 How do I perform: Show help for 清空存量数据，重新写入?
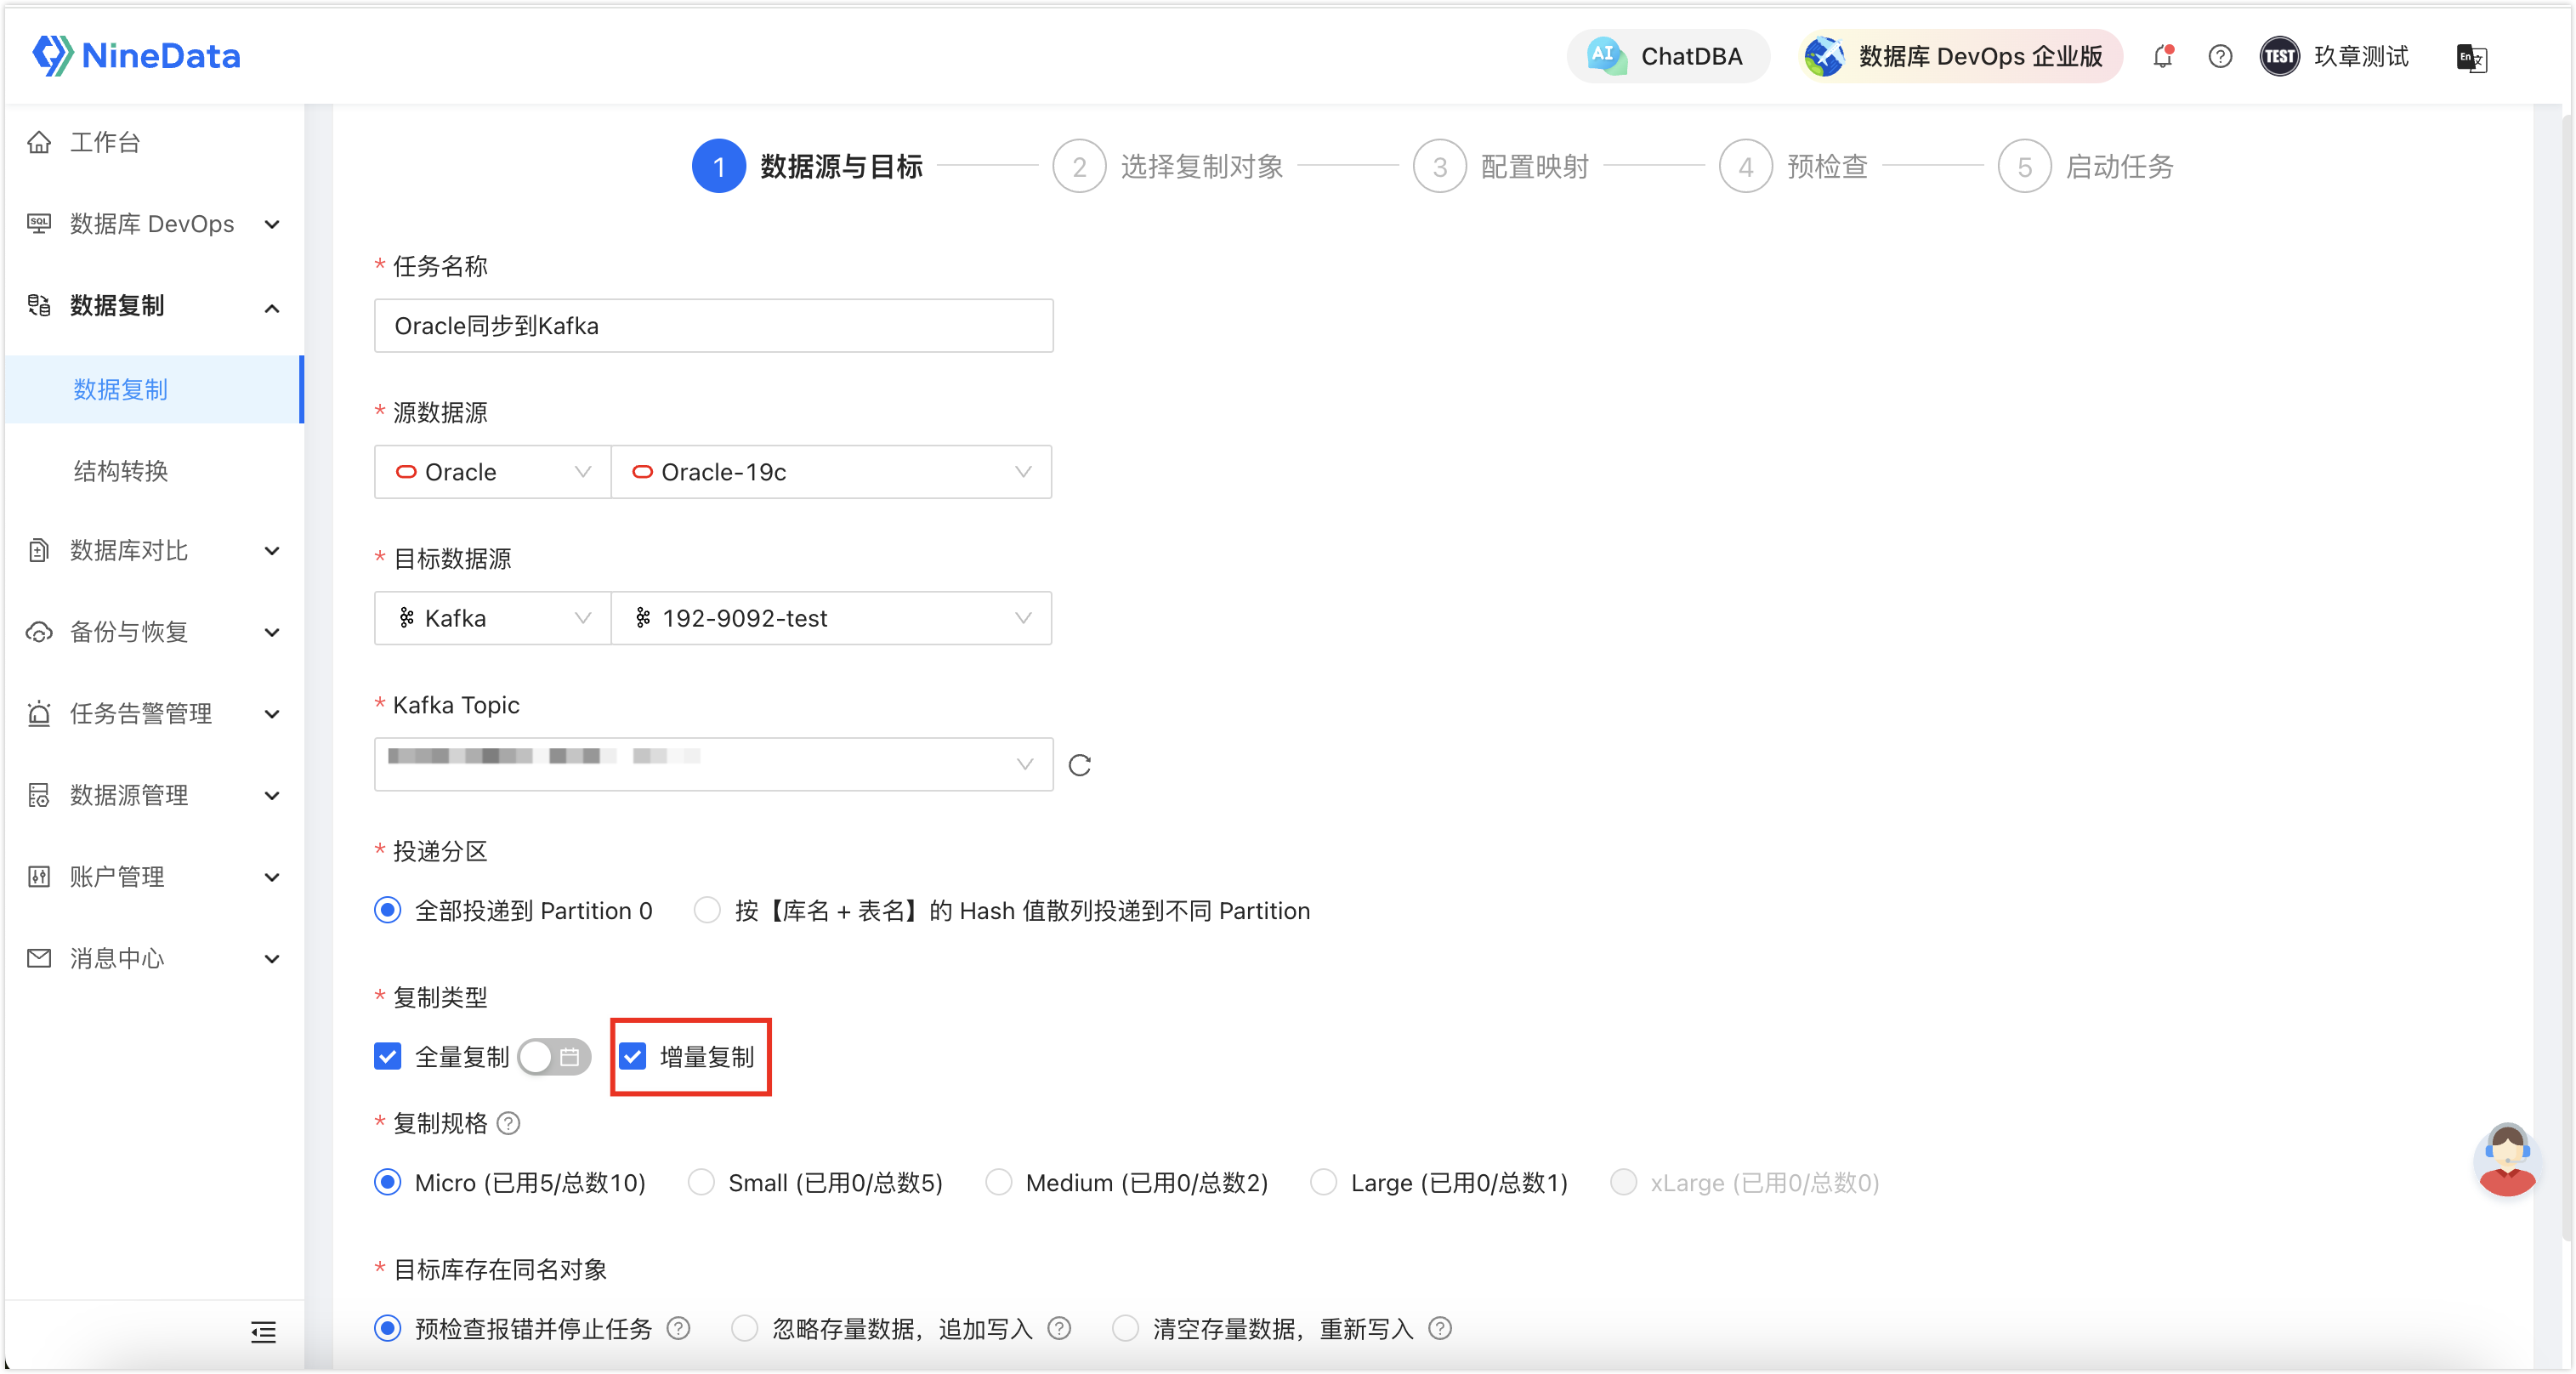[1440, 1328]
